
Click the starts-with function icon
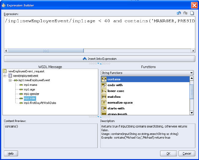point(104,108)
